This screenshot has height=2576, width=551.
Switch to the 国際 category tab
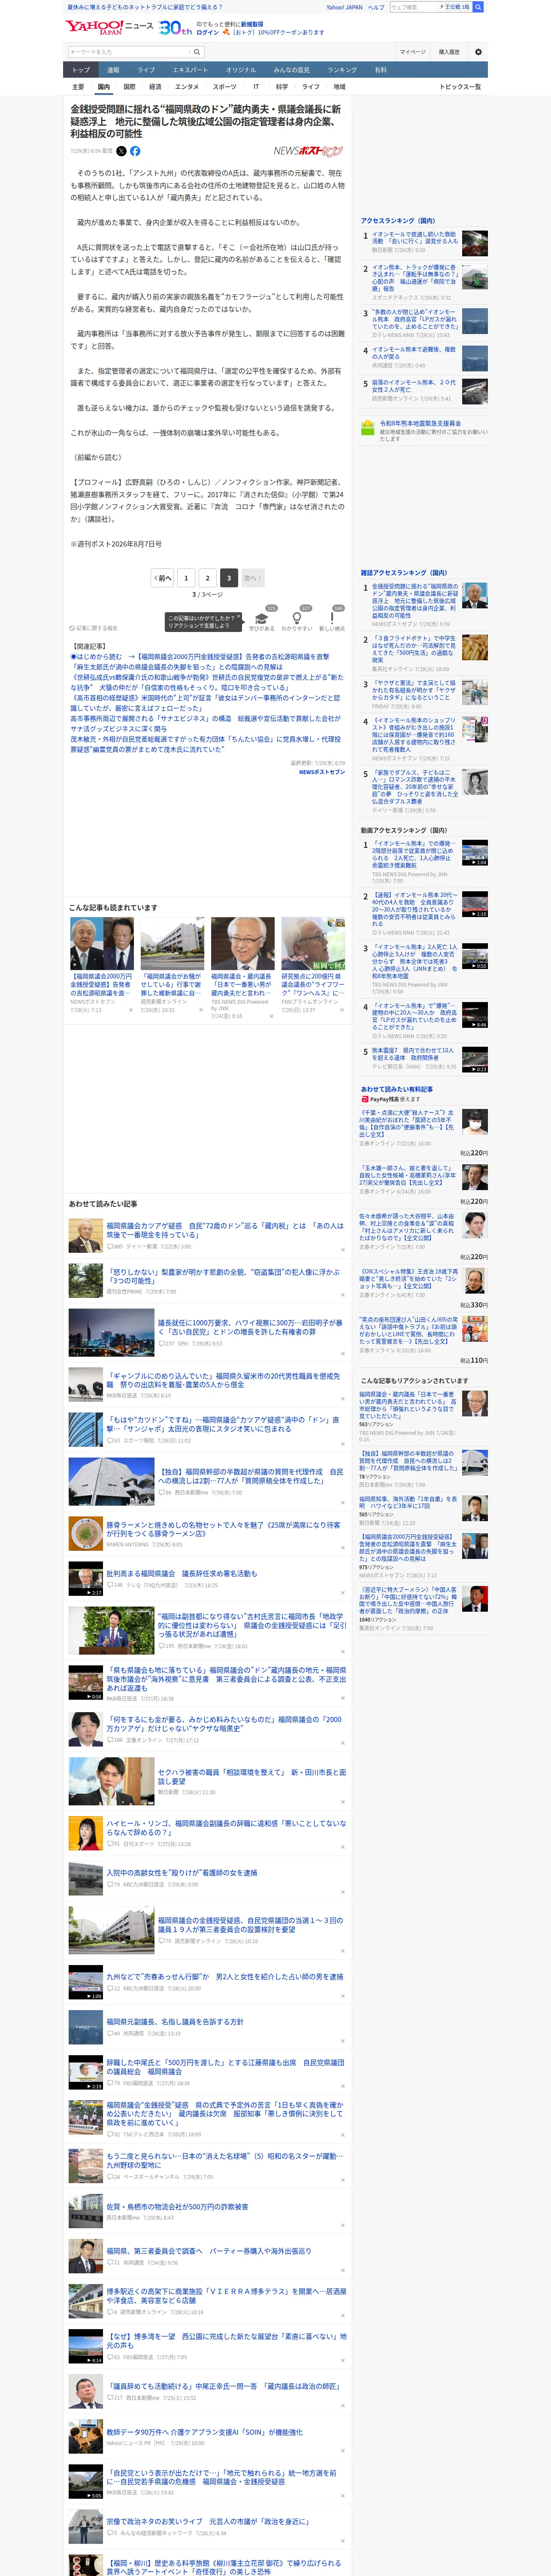[x=129, y=87]
